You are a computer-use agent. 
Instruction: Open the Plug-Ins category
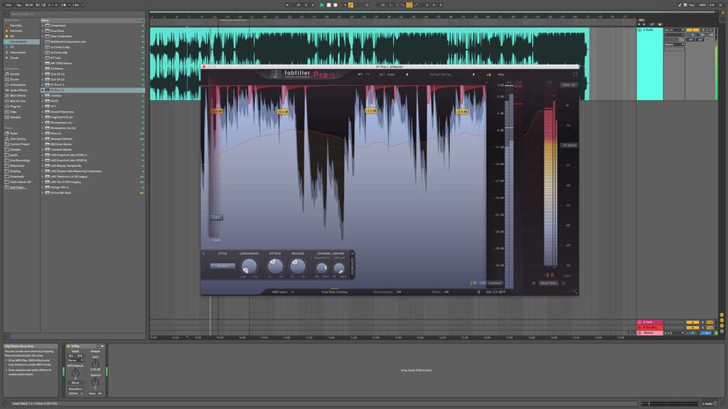pyautogui.click(x=16, y=107)
